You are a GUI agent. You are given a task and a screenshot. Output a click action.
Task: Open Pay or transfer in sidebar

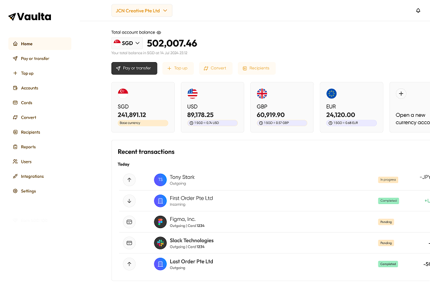(x=40, y=59)
